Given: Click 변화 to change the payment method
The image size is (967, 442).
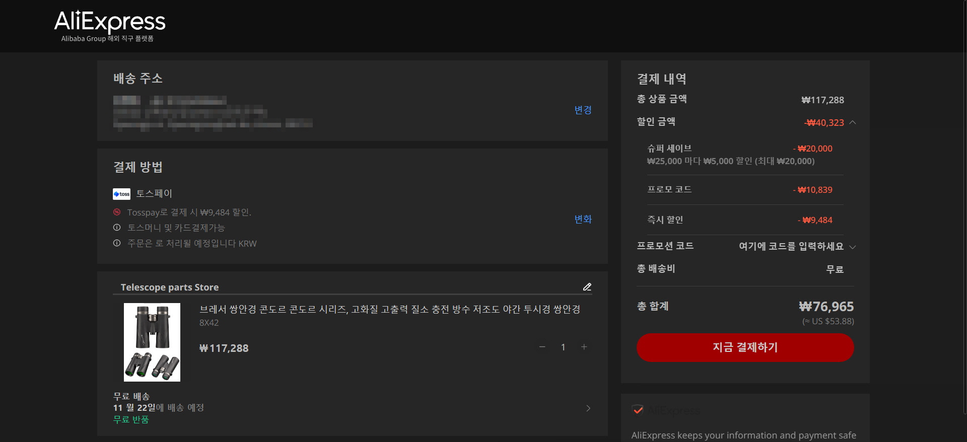Looking at the screenshot, I should click(x=583, y=219).
